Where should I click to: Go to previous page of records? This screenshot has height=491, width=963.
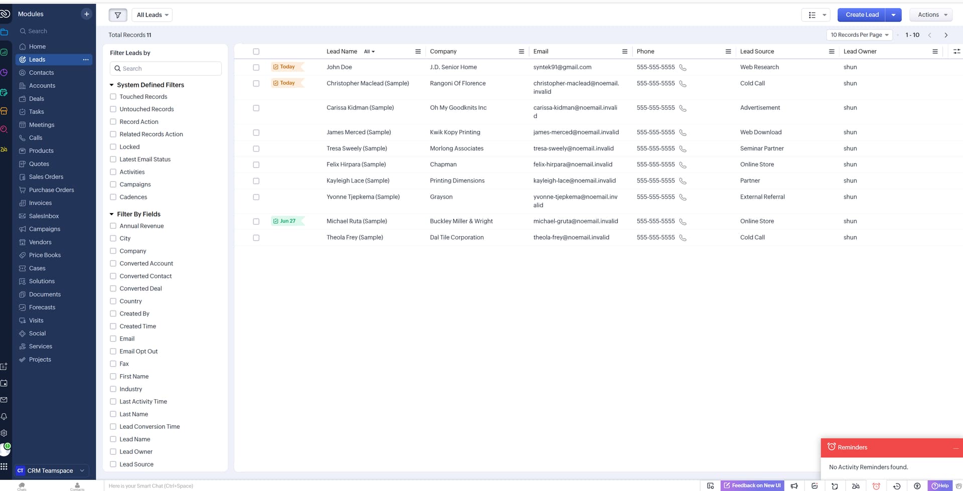[x=929, y=35]
